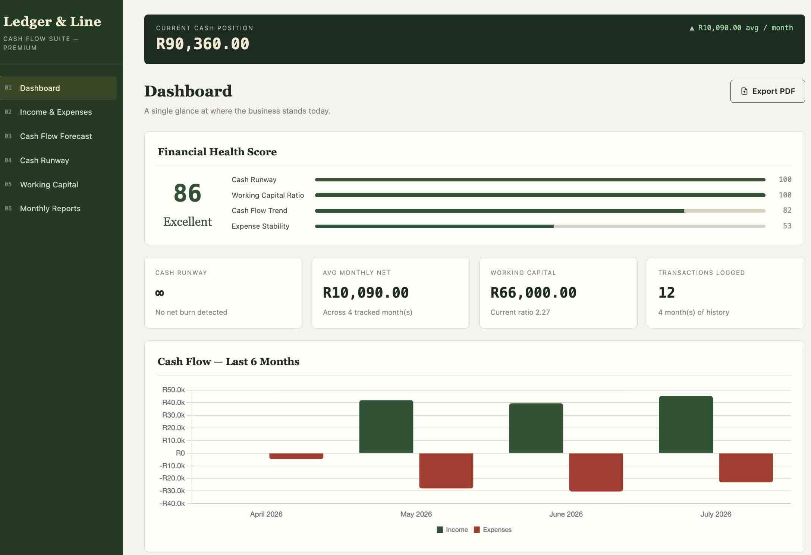Click the June 2026 income bar
811x555 pixels.
pos(536,428)
